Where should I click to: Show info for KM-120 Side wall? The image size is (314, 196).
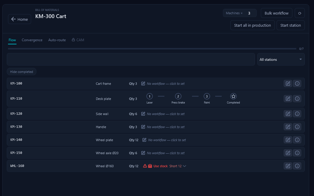(297, 114)
